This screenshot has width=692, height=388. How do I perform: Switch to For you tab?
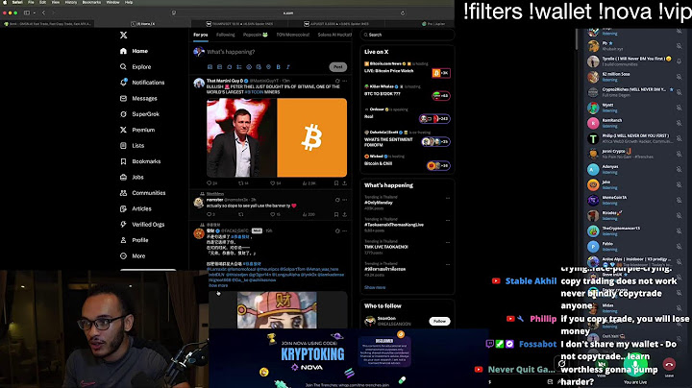pos(200,35)
